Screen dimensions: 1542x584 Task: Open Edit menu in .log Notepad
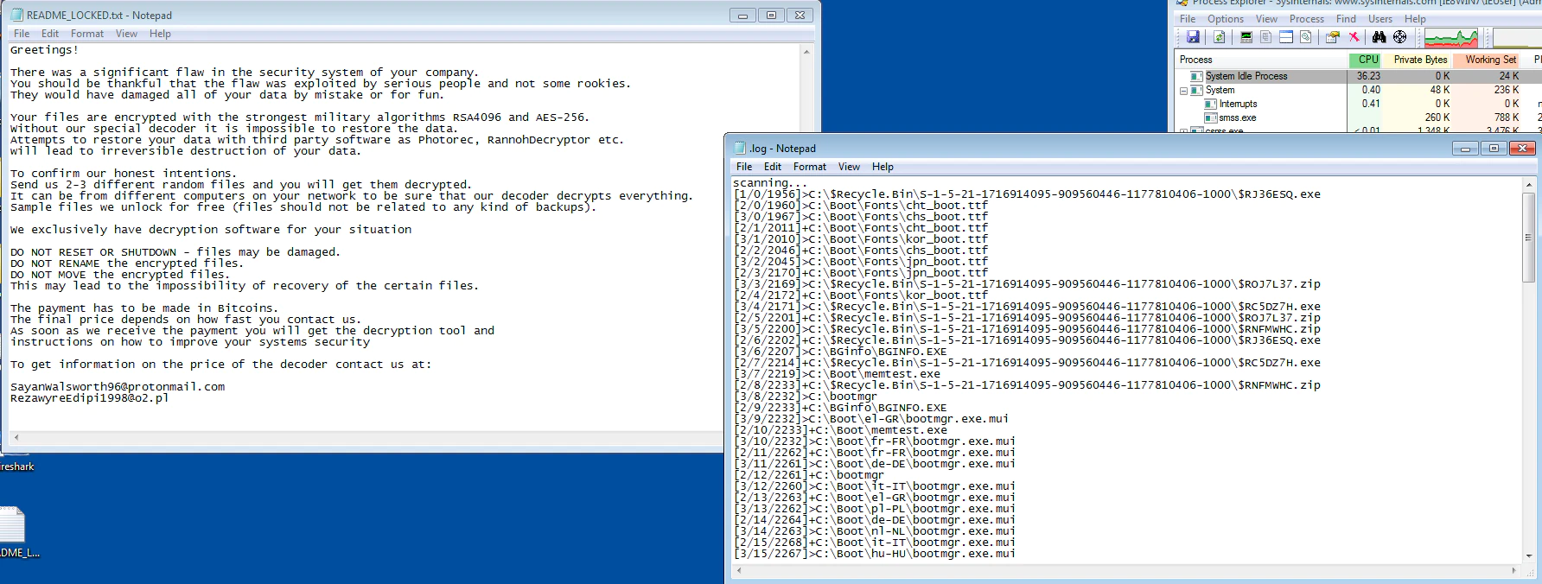click(773, 167)
